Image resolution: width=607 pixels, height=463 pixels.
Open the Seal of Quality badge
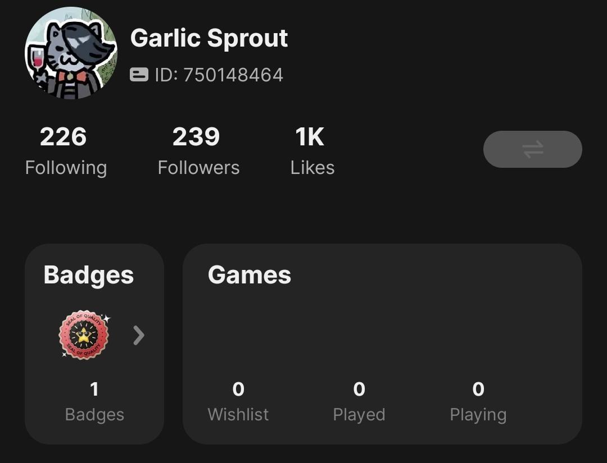point(84,335)
